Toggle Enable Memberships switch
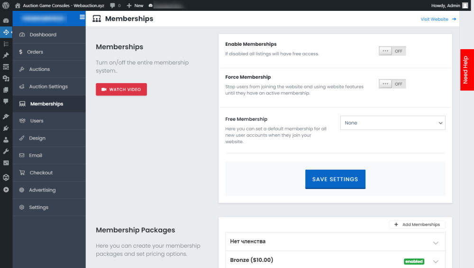474x268 pixels. click(392, 51)
